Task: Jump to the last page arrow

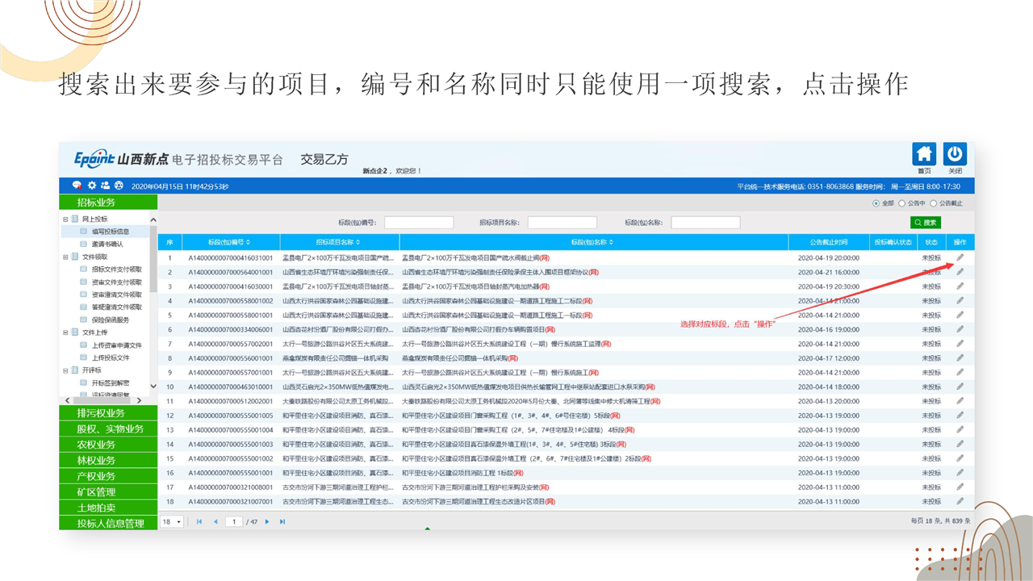Action: tap(282, 522)
